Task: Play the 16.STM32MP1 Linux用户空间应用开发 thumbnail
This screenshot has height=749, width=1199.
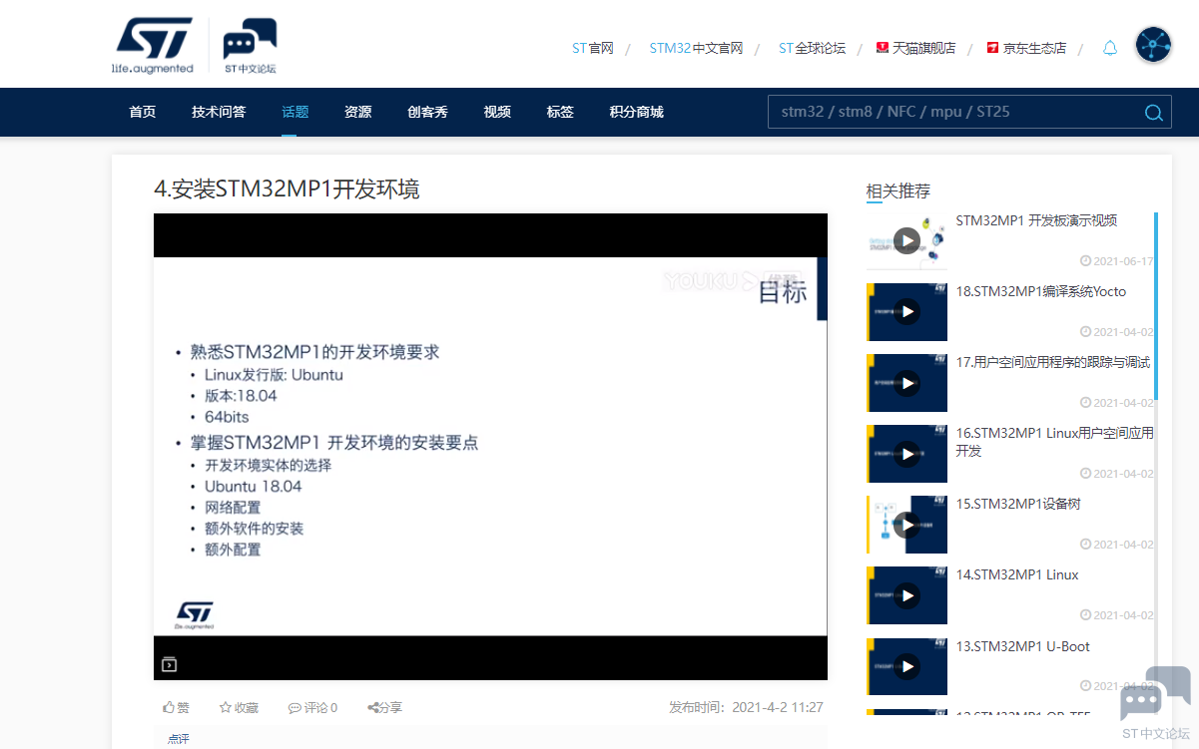Action: (906, 454)
